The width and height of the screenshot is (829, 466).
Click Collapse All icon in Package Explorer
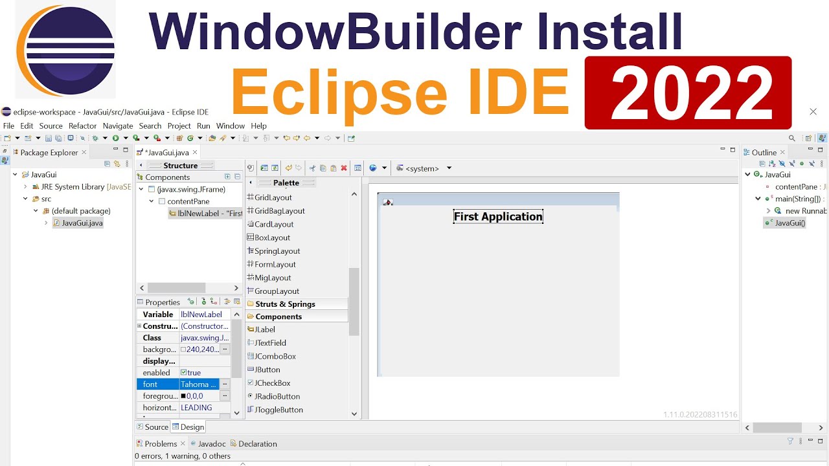pos(107,164)
